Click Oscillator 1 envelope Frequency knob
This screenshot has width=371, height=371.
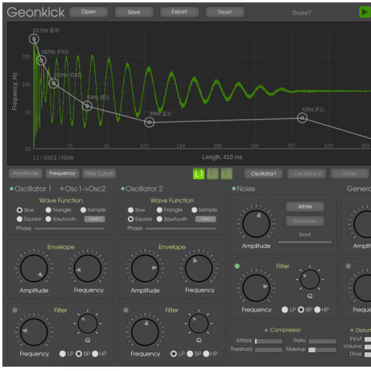coord(88,268)
